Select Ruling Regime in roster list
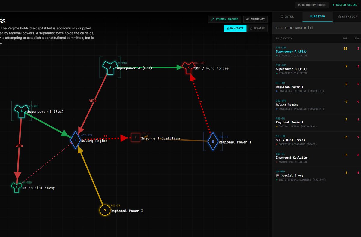 (x=317, y=105)
